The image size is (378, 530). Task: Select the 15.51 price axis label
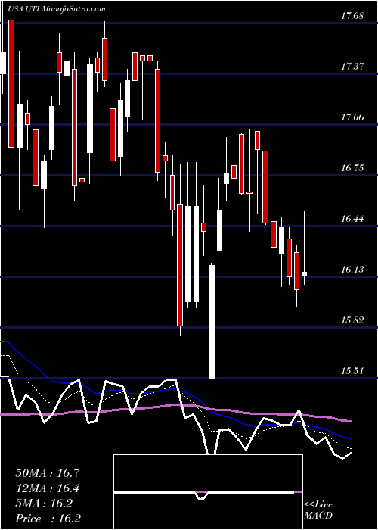click(x=352, y=370)
